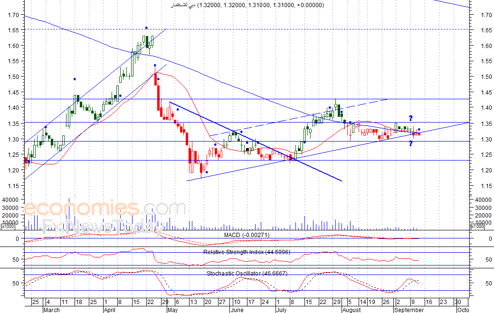Click the date label 17 in June

[x=251, y=302]
